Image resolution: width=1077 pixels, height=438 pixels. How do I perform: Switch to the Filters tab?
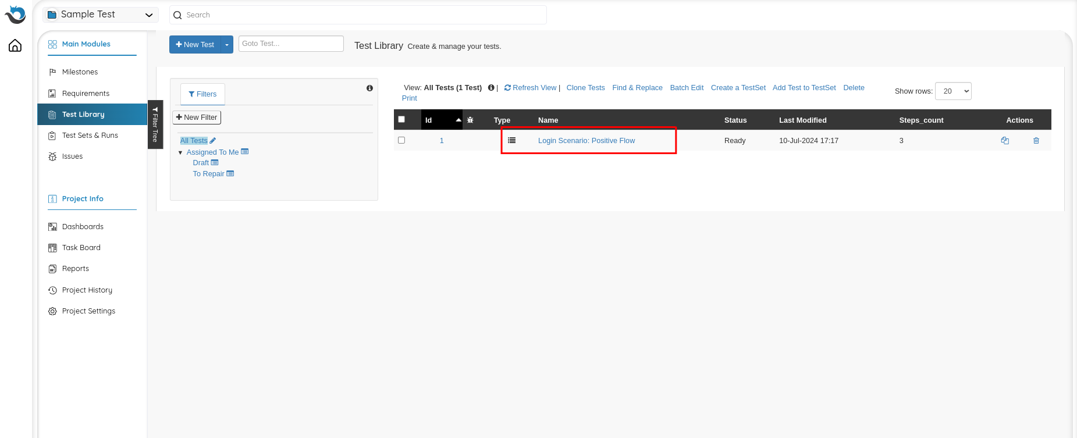point(202,94)
